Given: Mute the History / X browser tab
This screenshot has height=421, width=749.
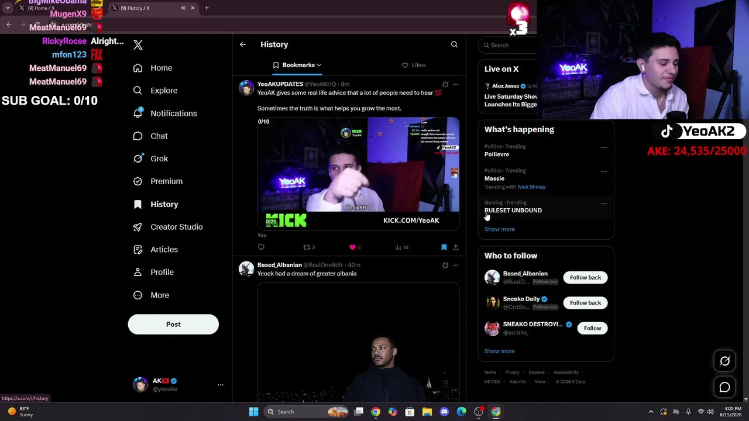Looking at the screenshot, I should (183, 8).
